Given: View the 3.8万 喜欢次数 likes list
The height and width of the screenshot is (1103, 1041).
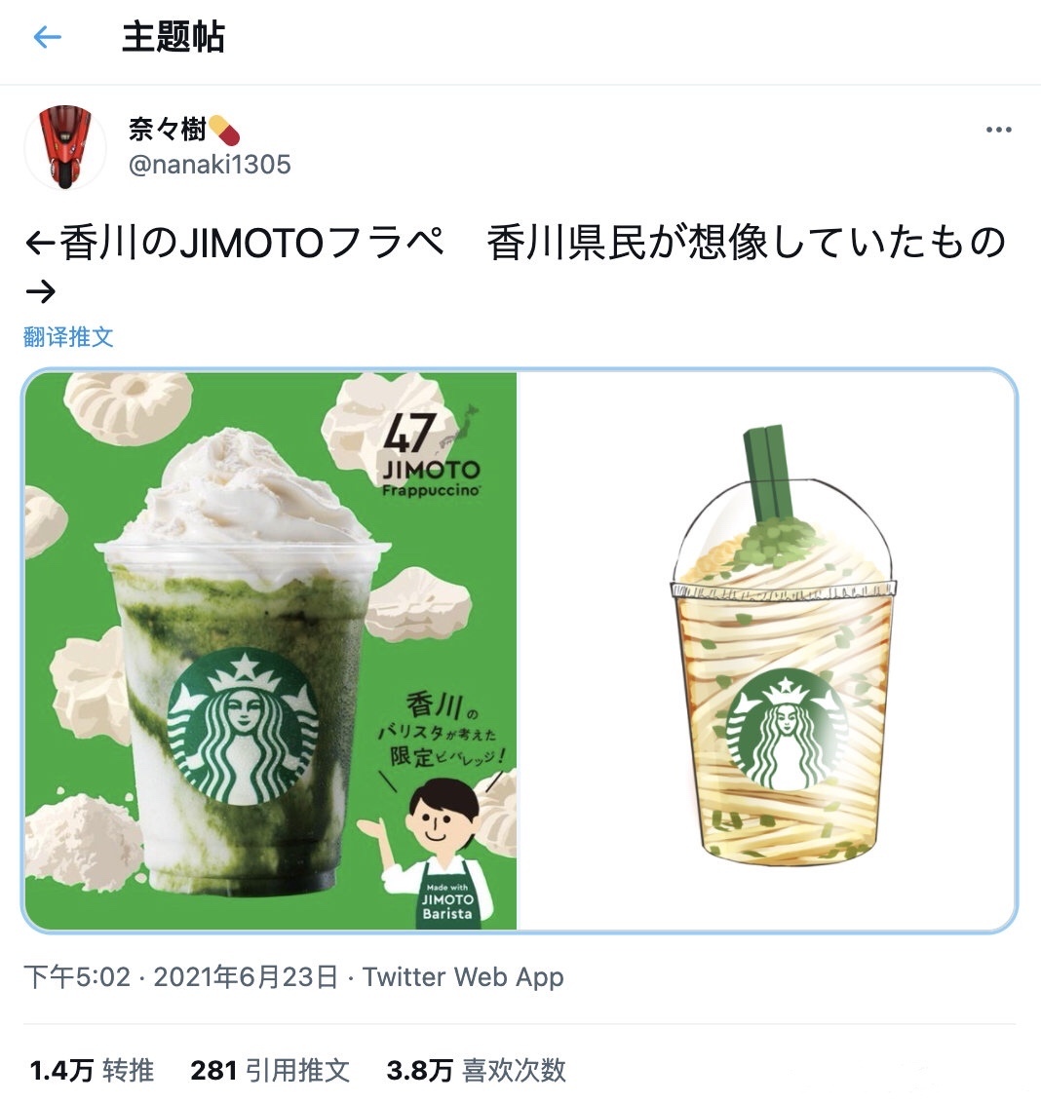Looking at the screenshot, I should pos(477,1070).
